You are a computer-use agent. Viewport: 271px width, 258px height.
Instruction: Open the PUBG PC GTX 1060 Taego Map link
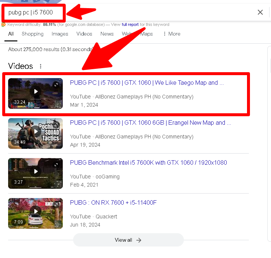pyautogui.click(x=147, y=83)
